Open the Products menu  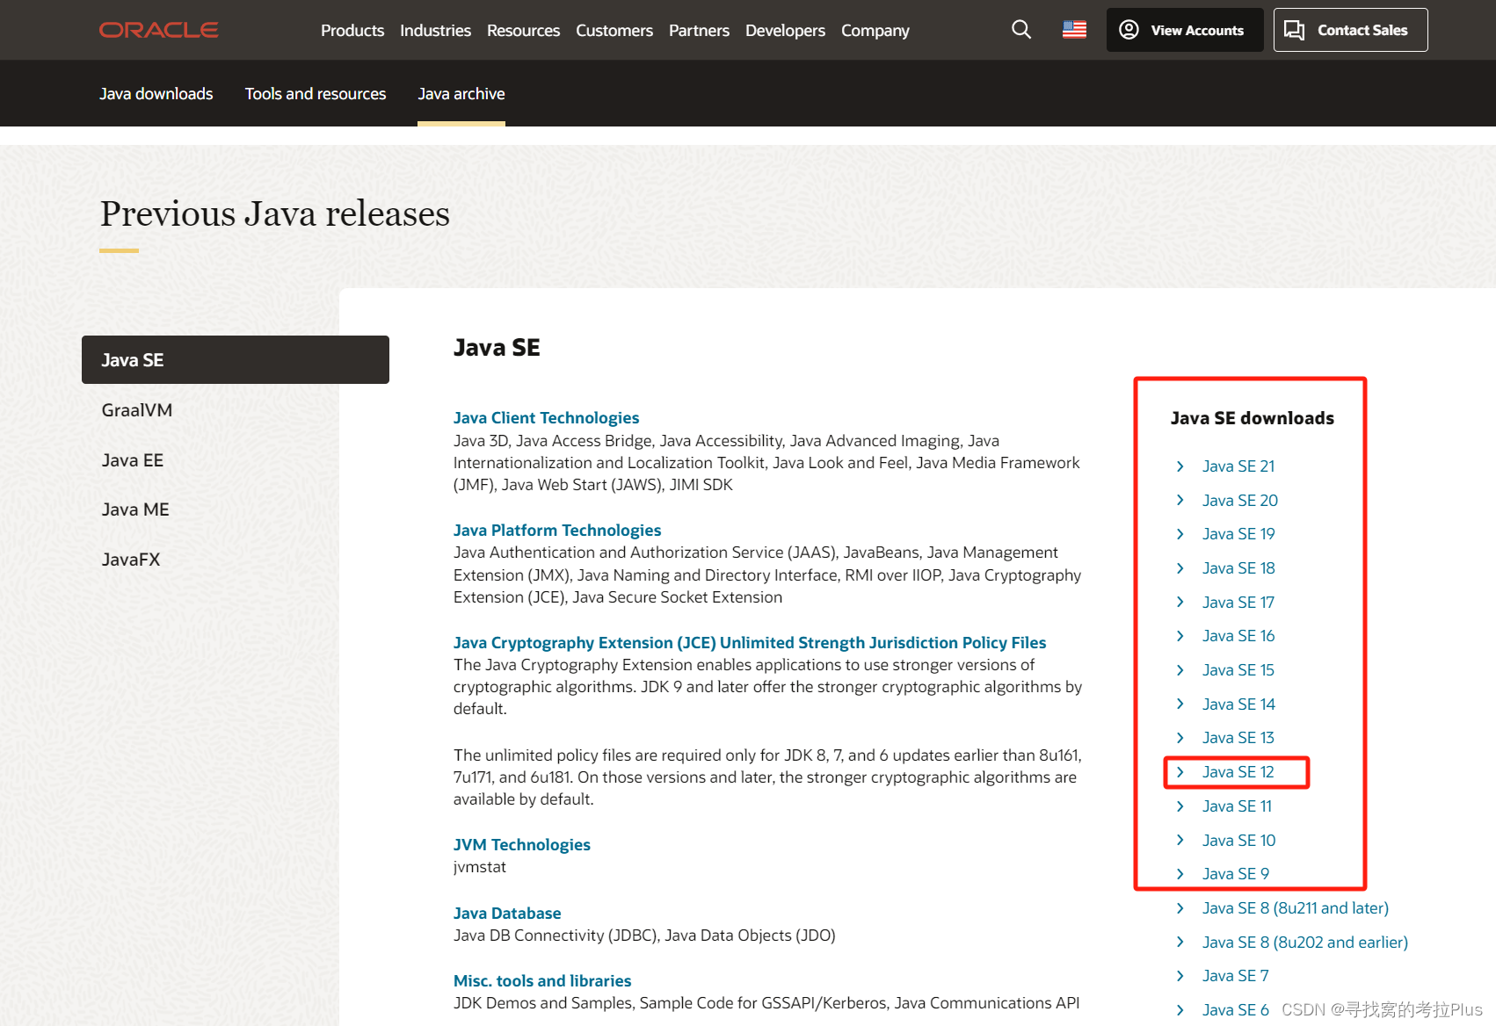352,30
